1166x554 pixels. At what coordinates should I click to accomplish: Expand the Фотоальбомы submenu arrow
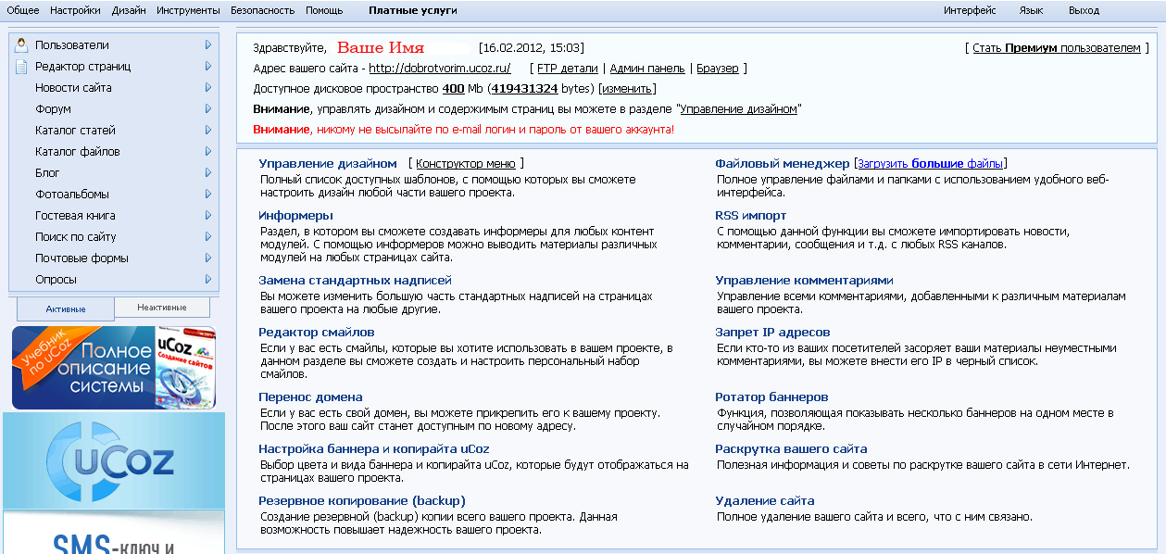pos(208,194)
